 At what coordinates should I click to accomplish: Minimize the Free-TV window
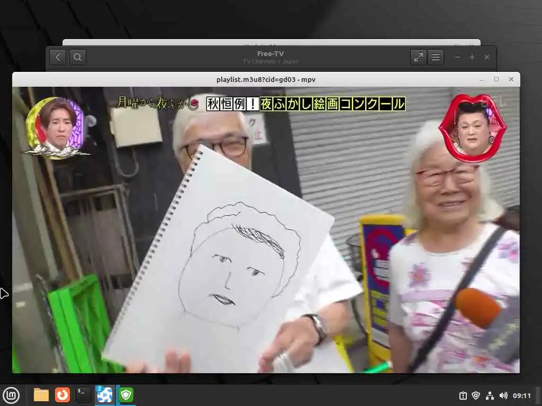pyautogui.click(x=457, y=57)
